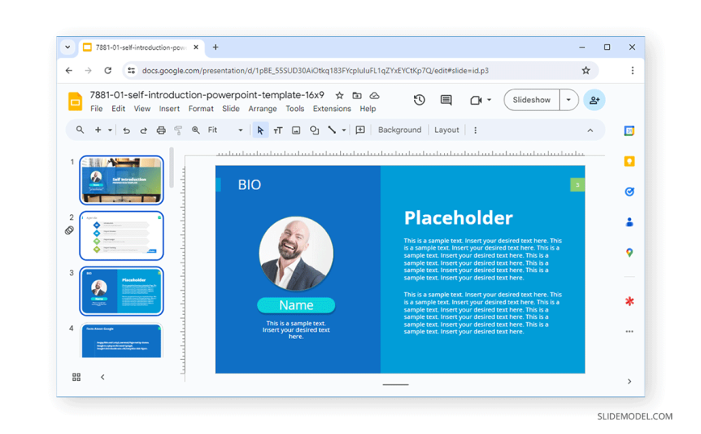The height and width of the screenshot is (434, 701).
Task: Click the insert image icon
Action: 296,130
